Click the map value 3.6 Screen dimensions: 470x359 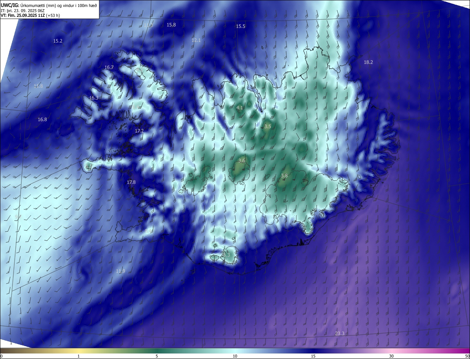click(242, 161)
